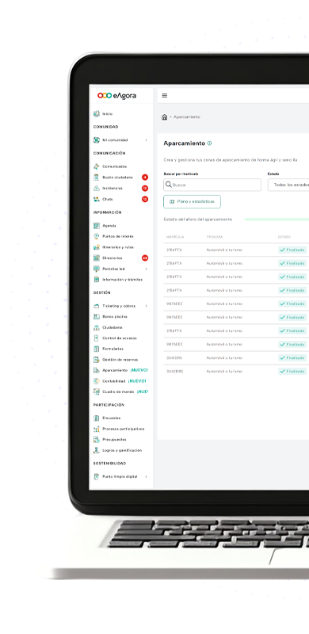Viewport: 309px width, 634px height.
Task: Click the Puntos de interés pin icon
Action: [x=96, y=236]
